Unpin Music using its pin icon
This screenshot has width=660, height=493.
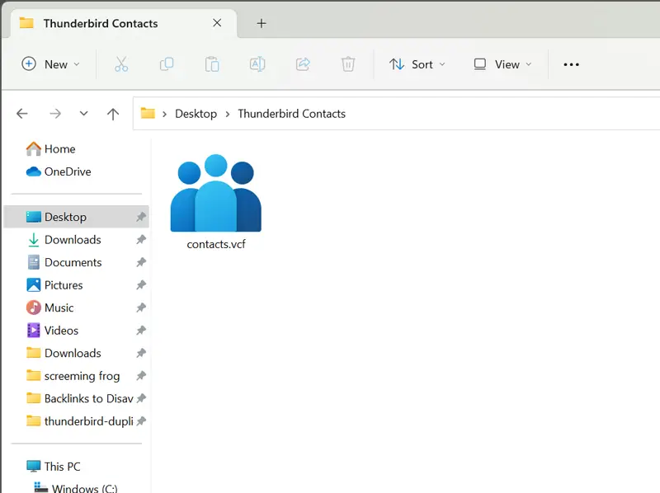(x=141, y=308)
